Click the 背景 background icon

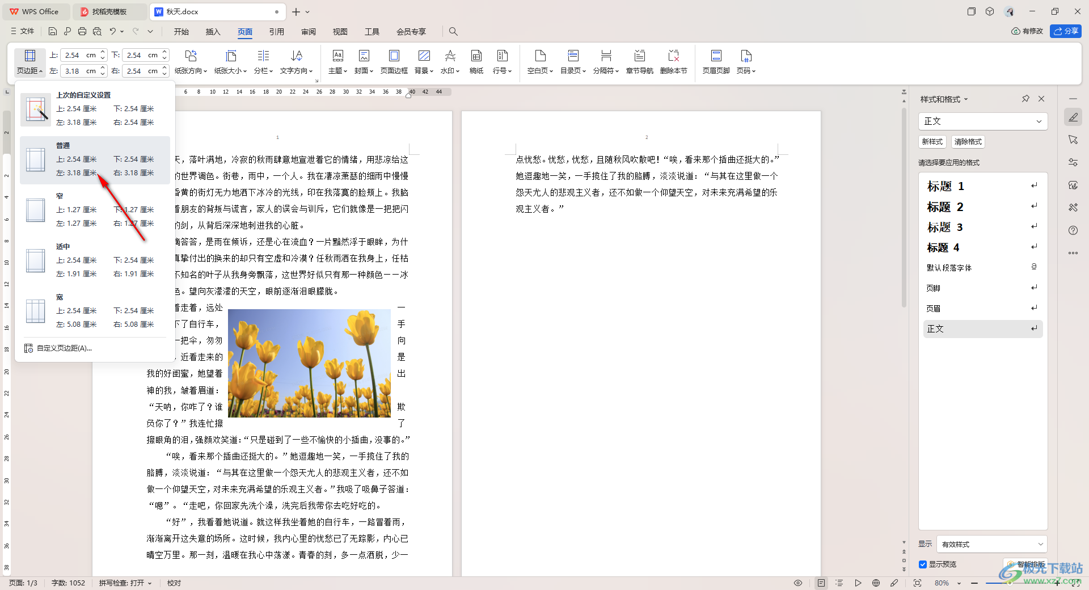click(424, 56)
